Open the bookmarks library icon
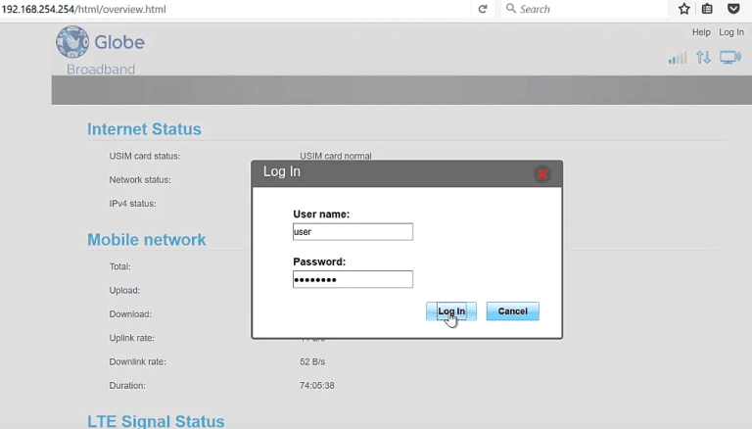Screen dimensions: 752x429 point(707,9)
